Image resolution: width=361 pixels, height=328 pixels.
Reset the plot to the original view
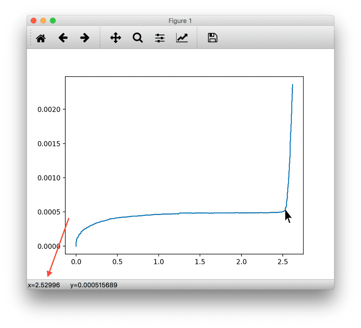(41, 38)
